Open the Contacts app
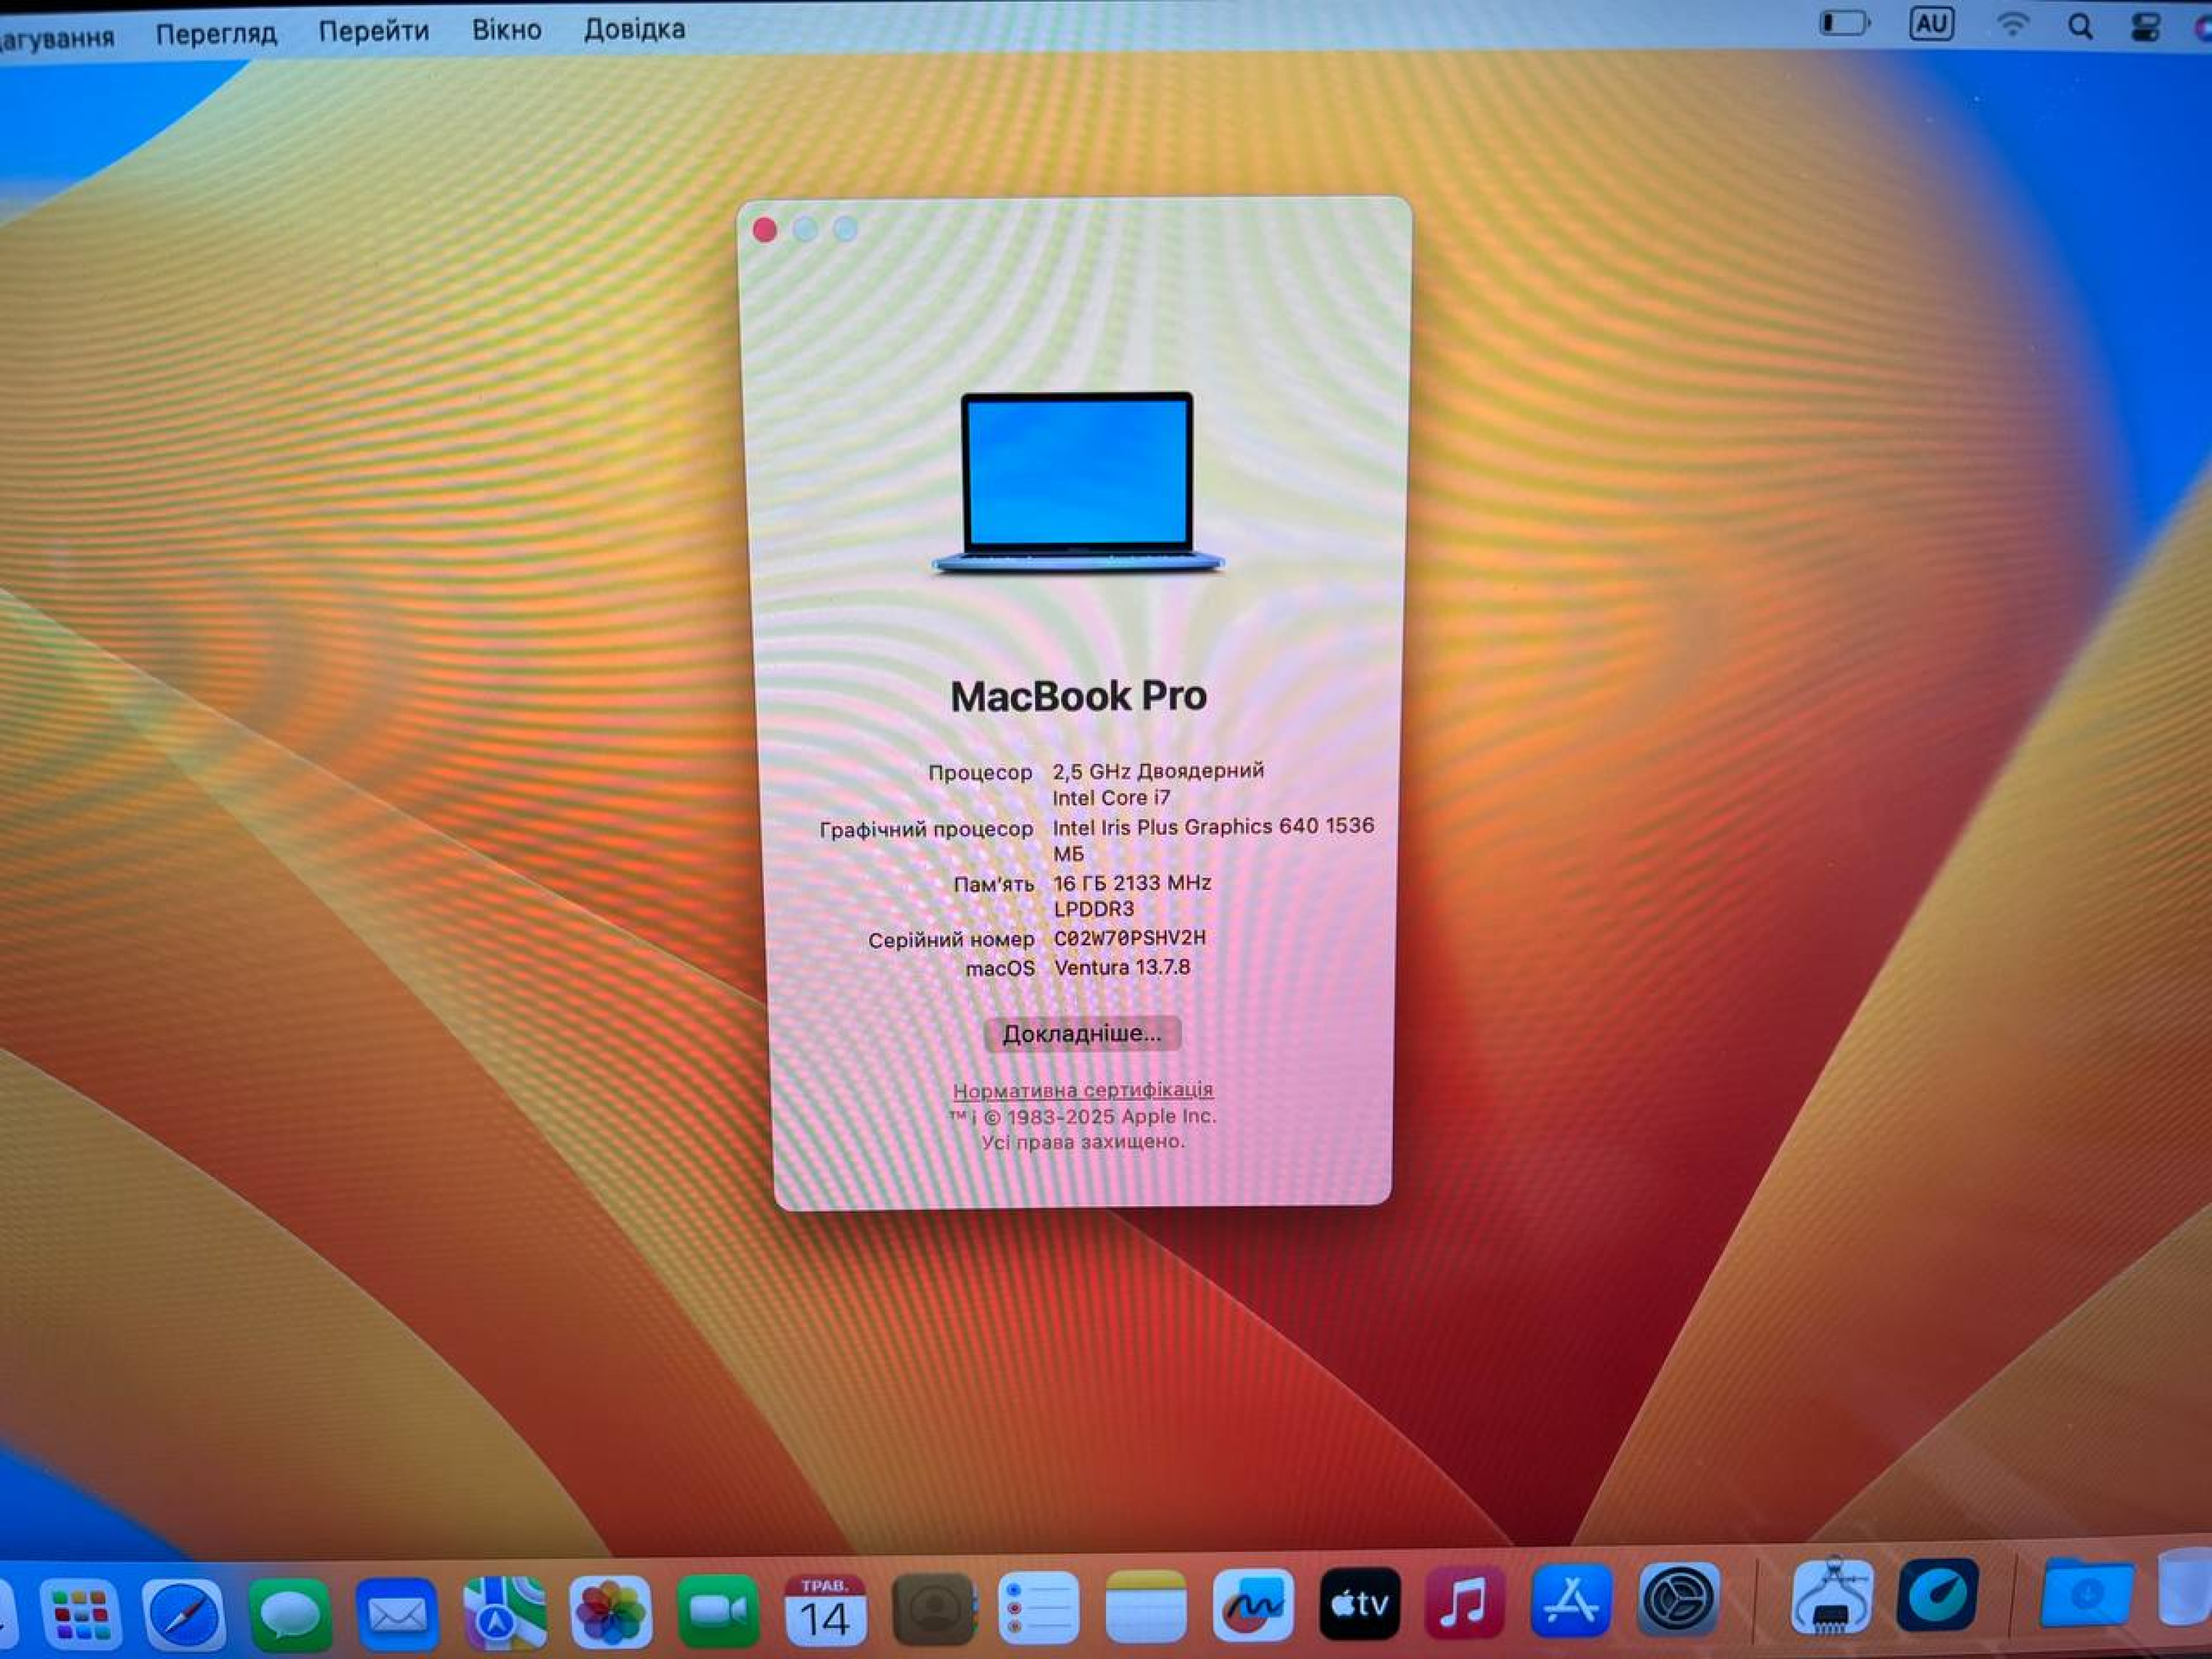The image size is (2212, 1659). tap(933, 1608)
